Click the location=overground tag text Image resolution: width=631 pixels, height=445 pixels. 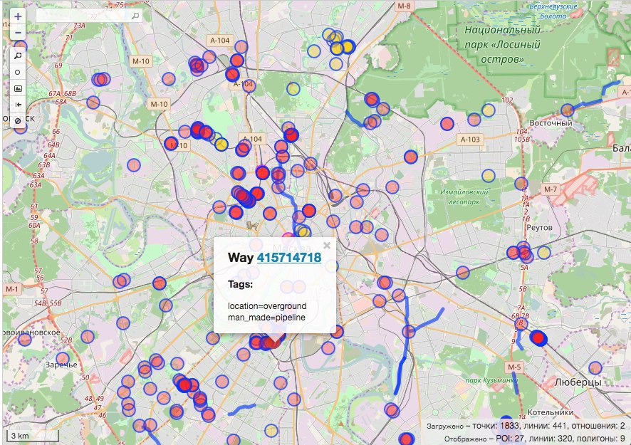click(x=267, y=305)
